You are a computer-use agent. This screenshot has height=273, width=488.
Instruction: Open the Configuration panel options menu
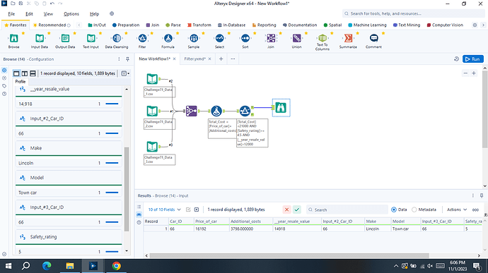coord(119,59)
